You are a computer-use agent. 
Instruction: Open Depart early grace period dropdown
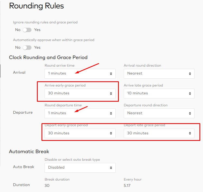pos(80,133)
